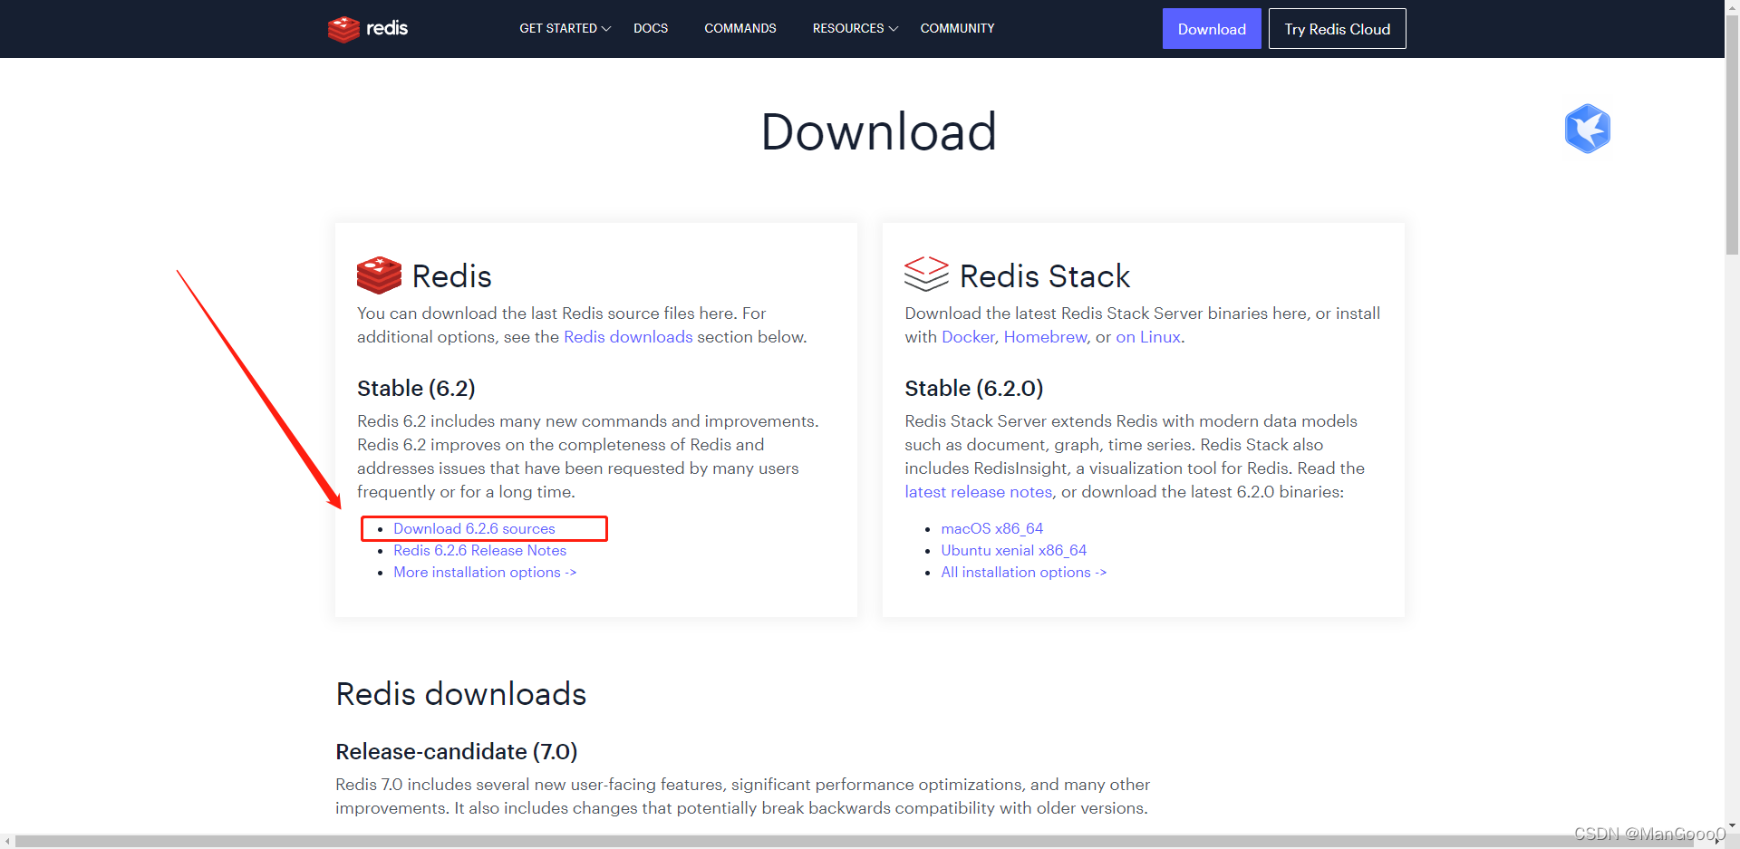1740x849 pixels.
Task: Download macOS x86_64 binary
Action: coord(991,529)
